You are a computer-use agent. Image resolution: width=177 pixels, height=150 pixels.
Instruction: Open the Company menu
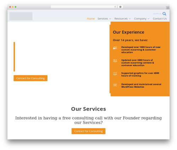pos(140,19)
